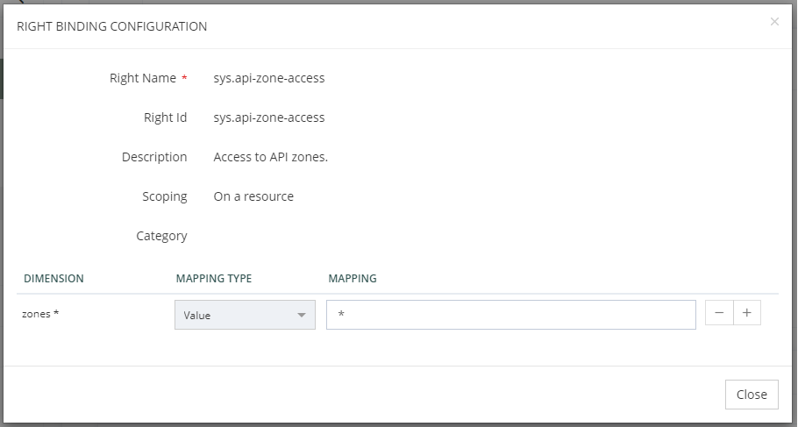Image resolution: width=798 pixels, height=427 pixels.
Task: Click the Scoping field label
Action: [x=164, y=196]
